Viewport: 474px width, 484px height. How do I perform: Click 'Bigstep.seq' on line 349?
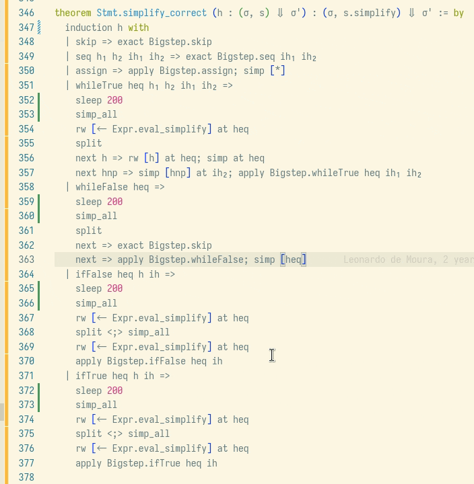246,56
